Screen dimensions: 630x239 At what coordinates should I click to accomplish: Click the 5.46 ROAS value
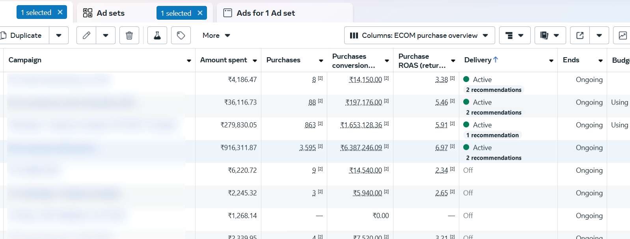441,103
